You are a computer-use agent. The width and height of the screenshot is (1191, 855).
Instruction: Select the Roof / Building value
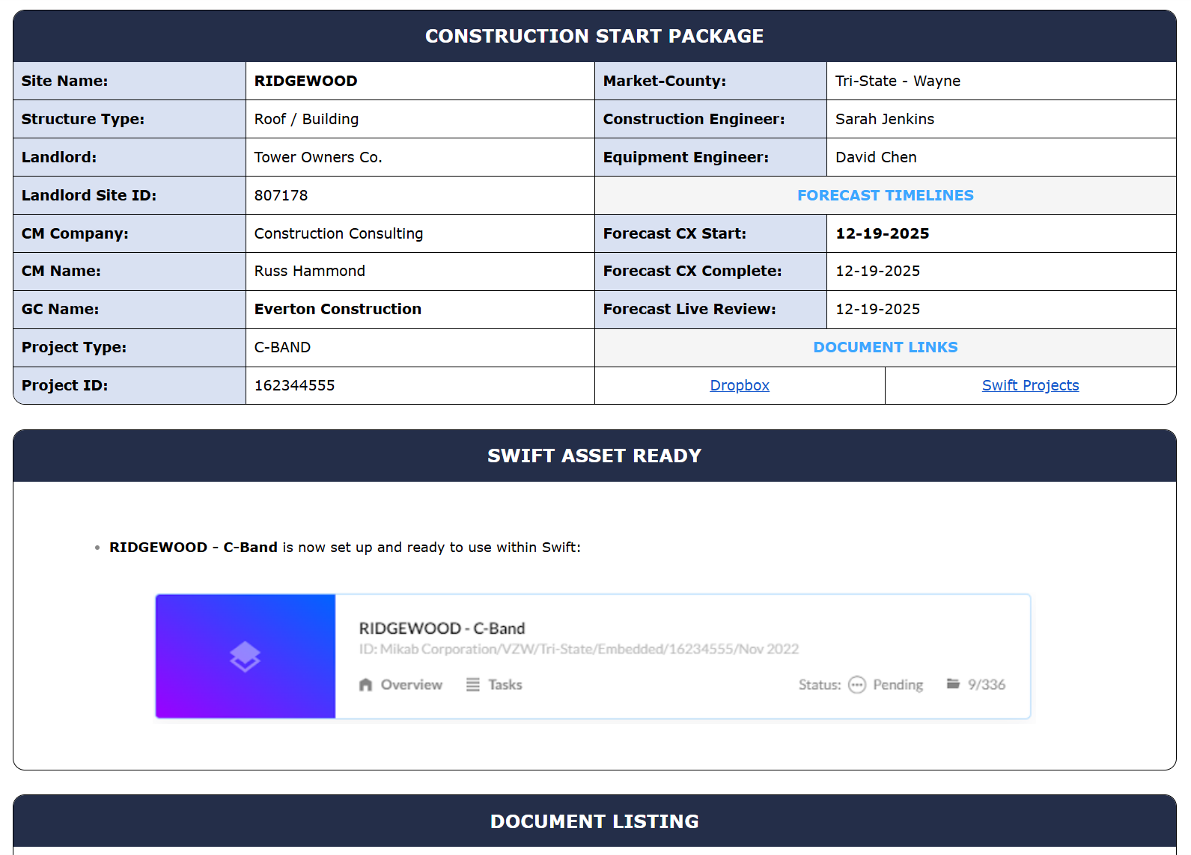coord(306,119)
